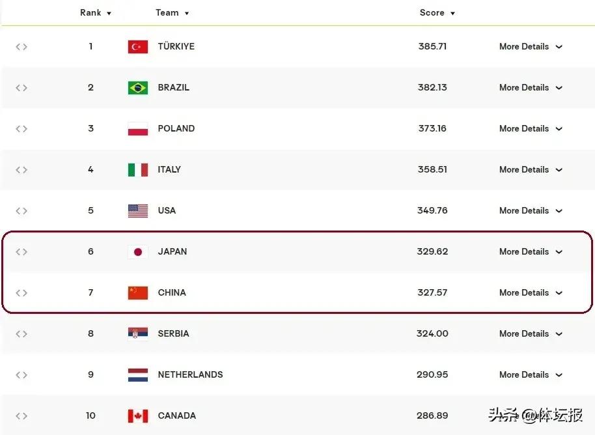This screenshot has width=595, height=435.
Task: Toggle the arrows icon beside rank 5
Action: pos(21,211)
